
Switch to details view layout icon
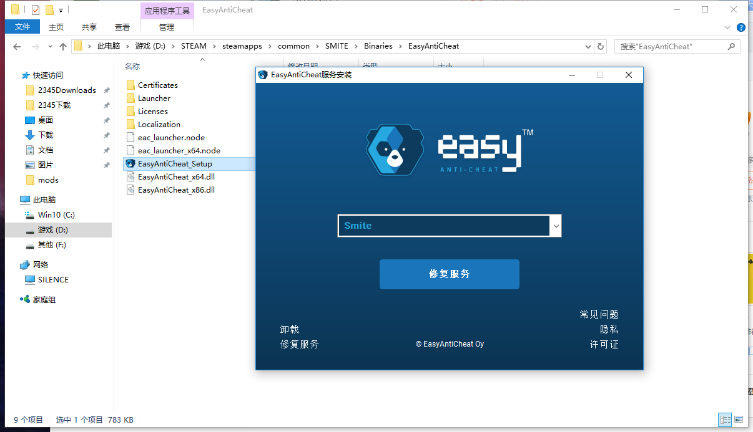coord(725,420)
